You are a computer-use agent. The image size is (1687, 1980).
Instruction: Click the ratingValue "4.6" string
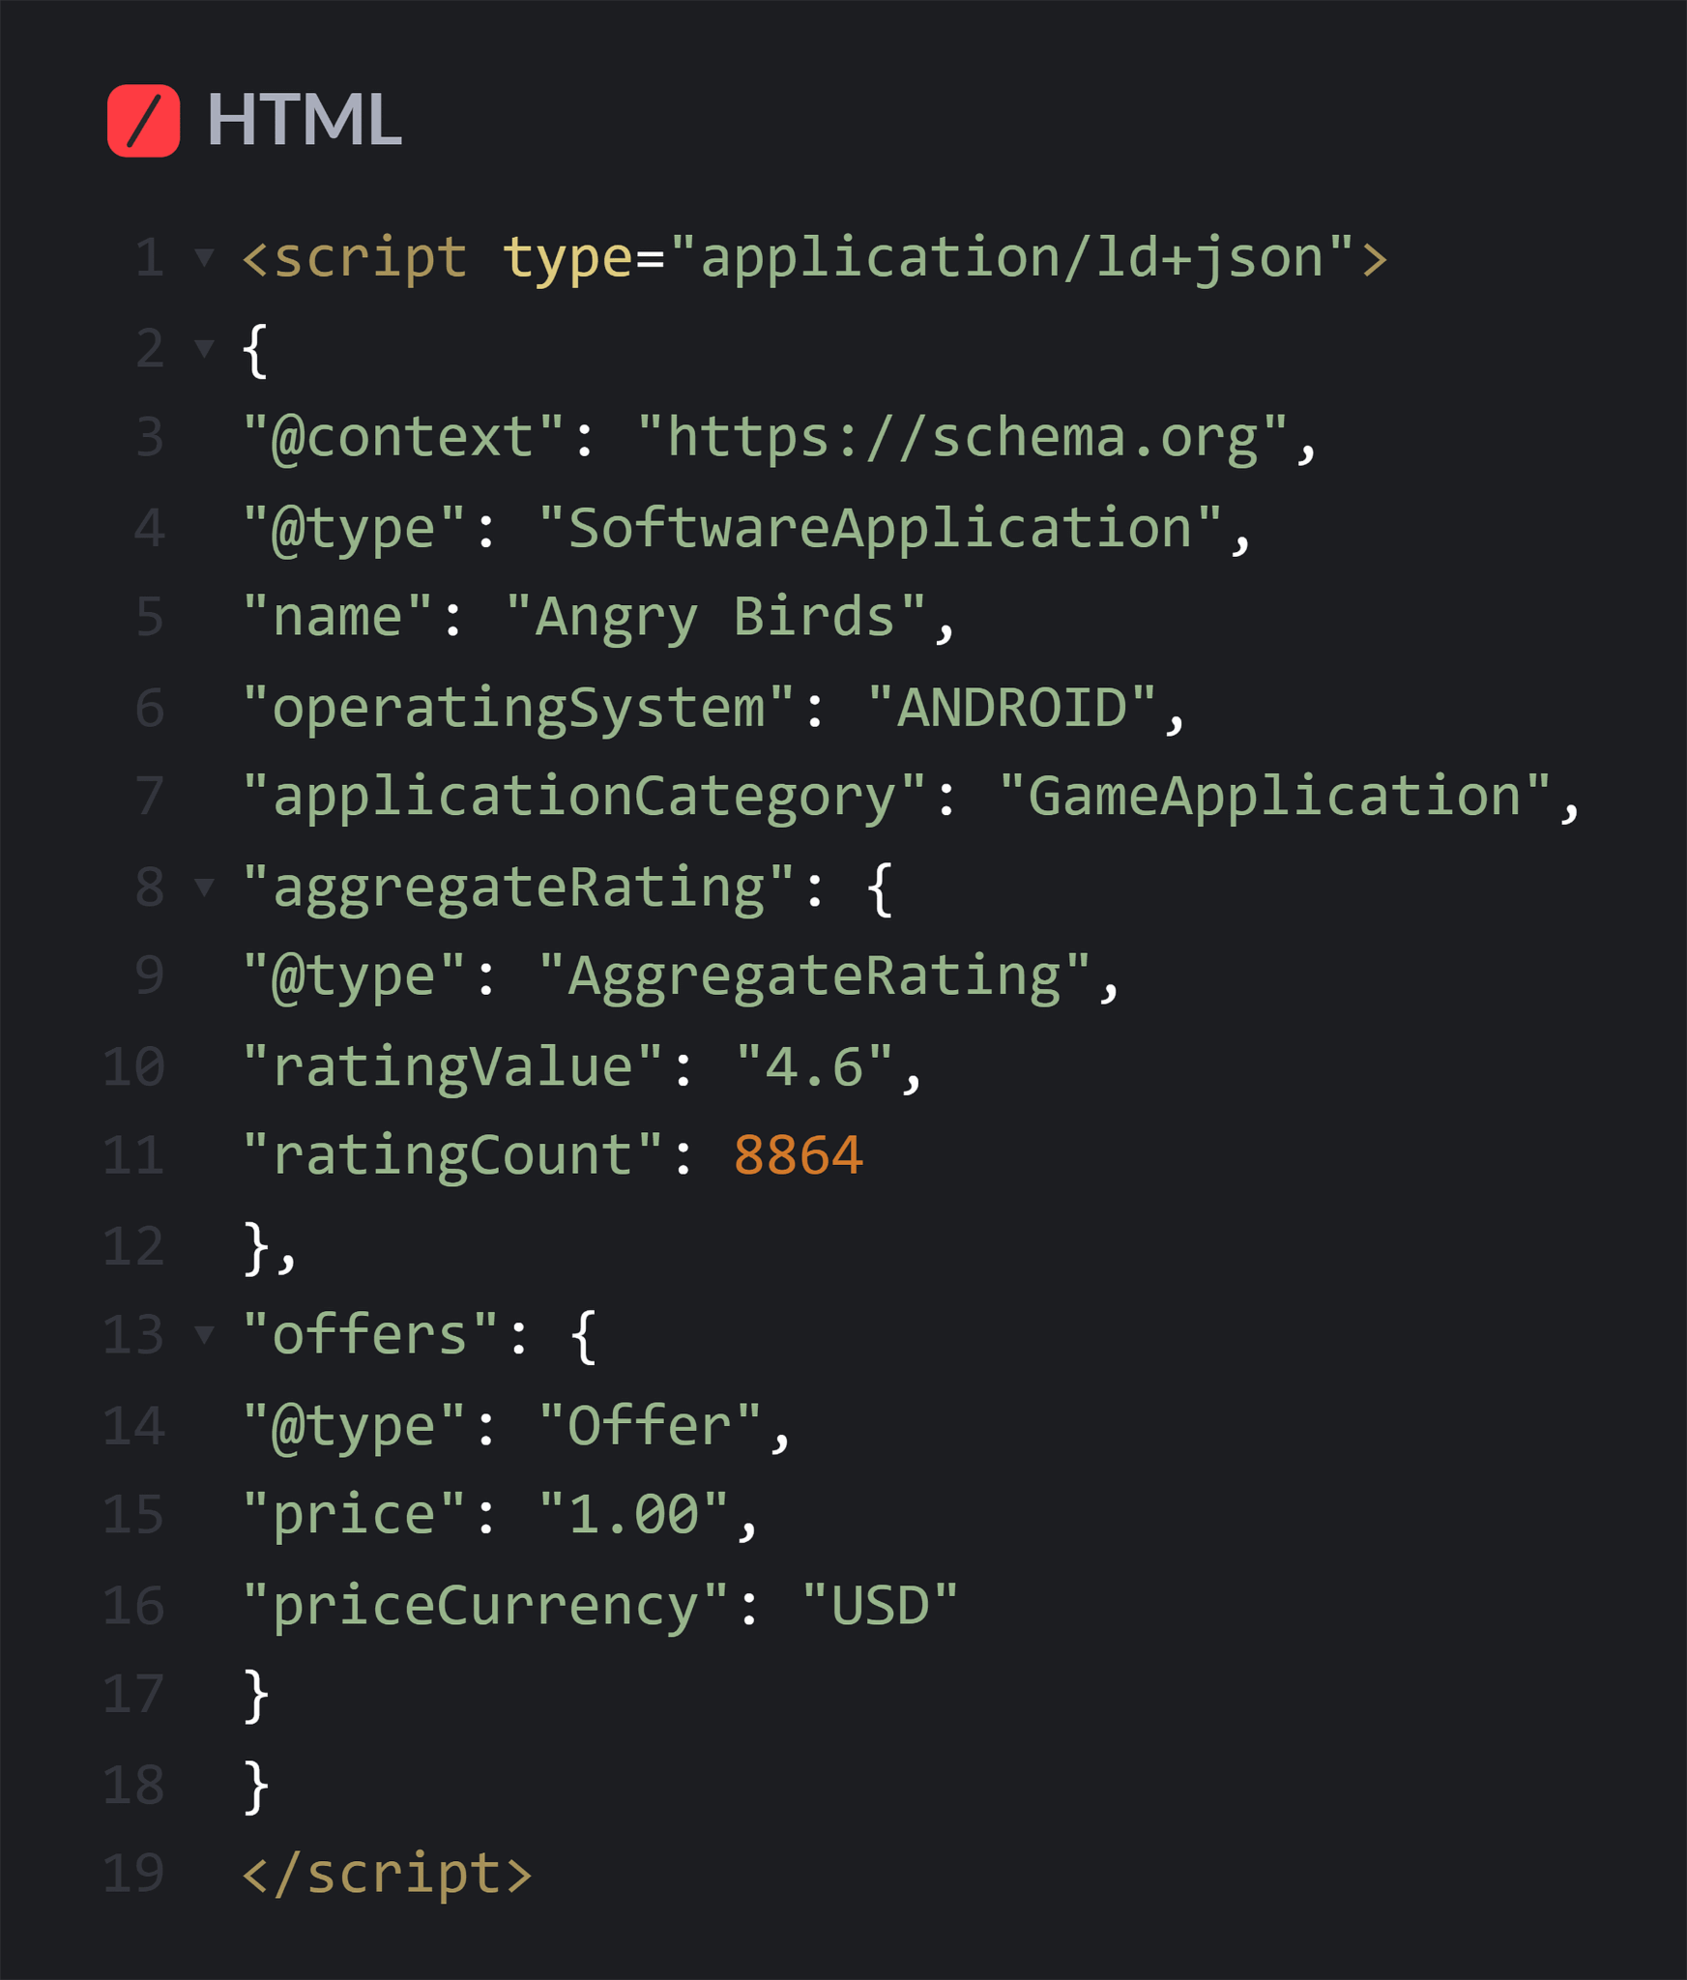pos(814,1066)
